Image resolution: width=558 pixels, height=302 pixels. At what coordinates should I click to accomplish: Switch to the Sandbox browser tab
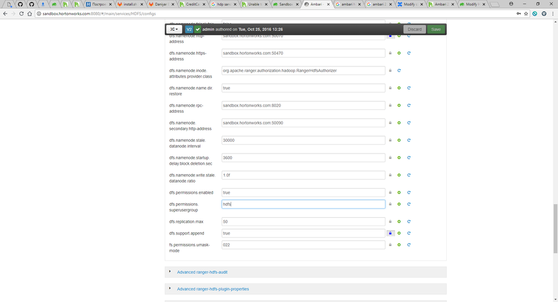tap(286, 4)
